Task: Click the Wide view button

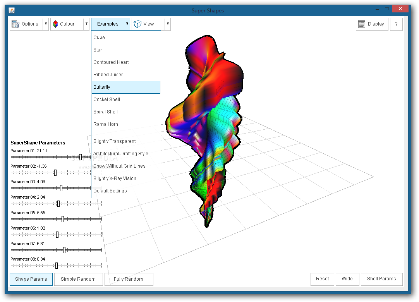Action: point(347,279)
